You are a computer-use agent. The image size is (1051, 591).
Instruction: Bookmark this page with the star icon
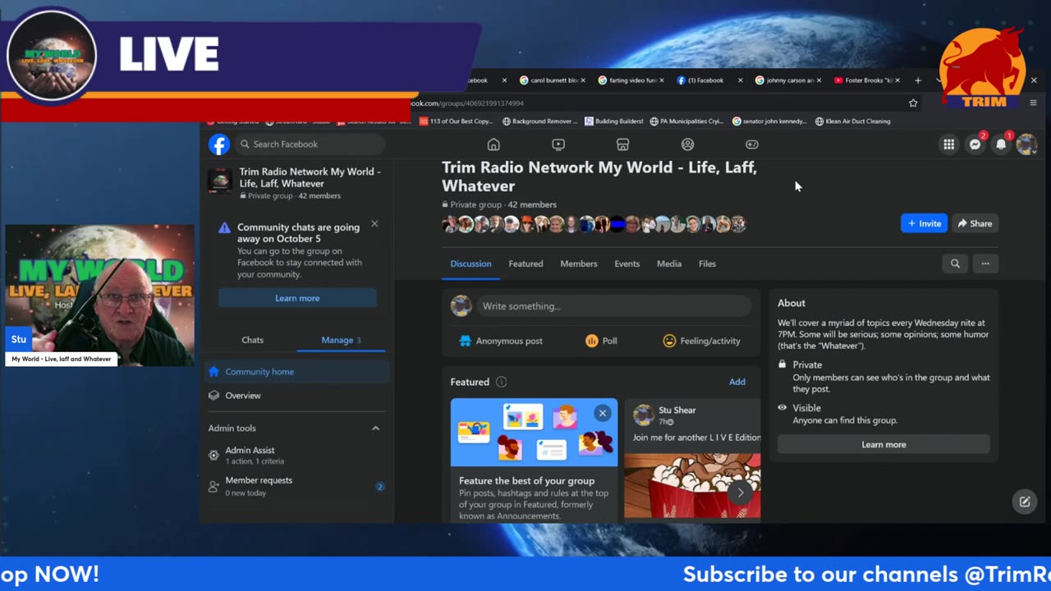pos(913,103)
